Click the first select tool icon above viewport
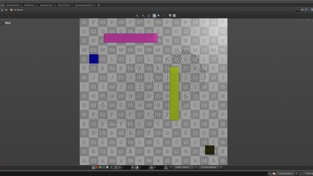 pos(137,16)
